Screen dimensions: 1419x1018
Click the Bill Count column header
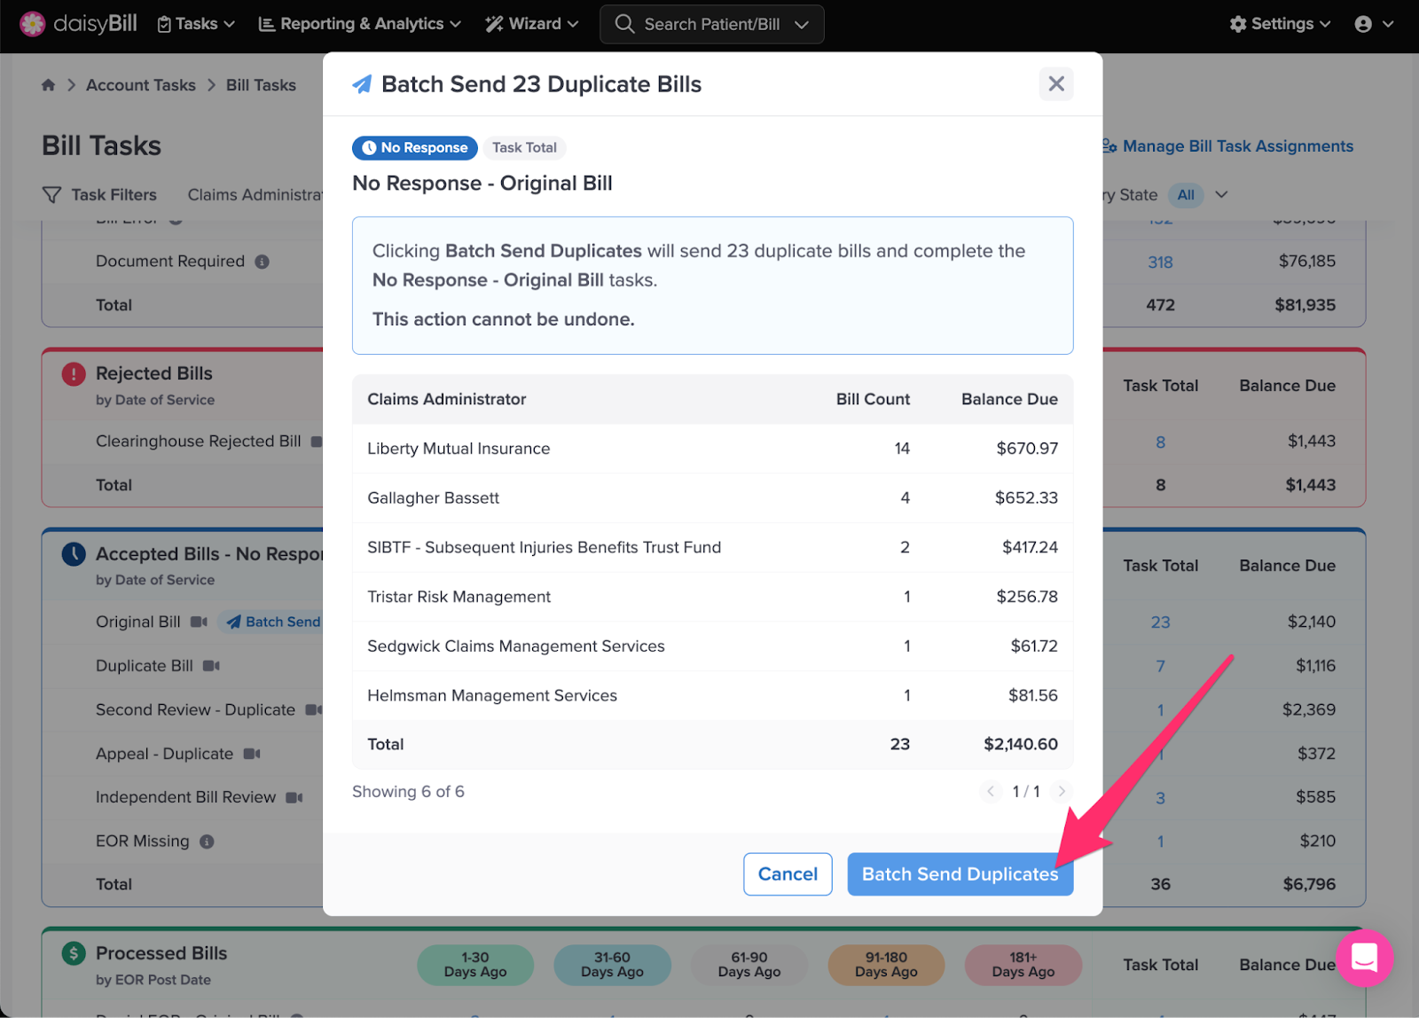[x=873, y=399]
